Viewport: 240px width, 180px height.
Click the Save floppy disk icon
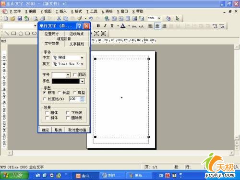click(20, 18)
